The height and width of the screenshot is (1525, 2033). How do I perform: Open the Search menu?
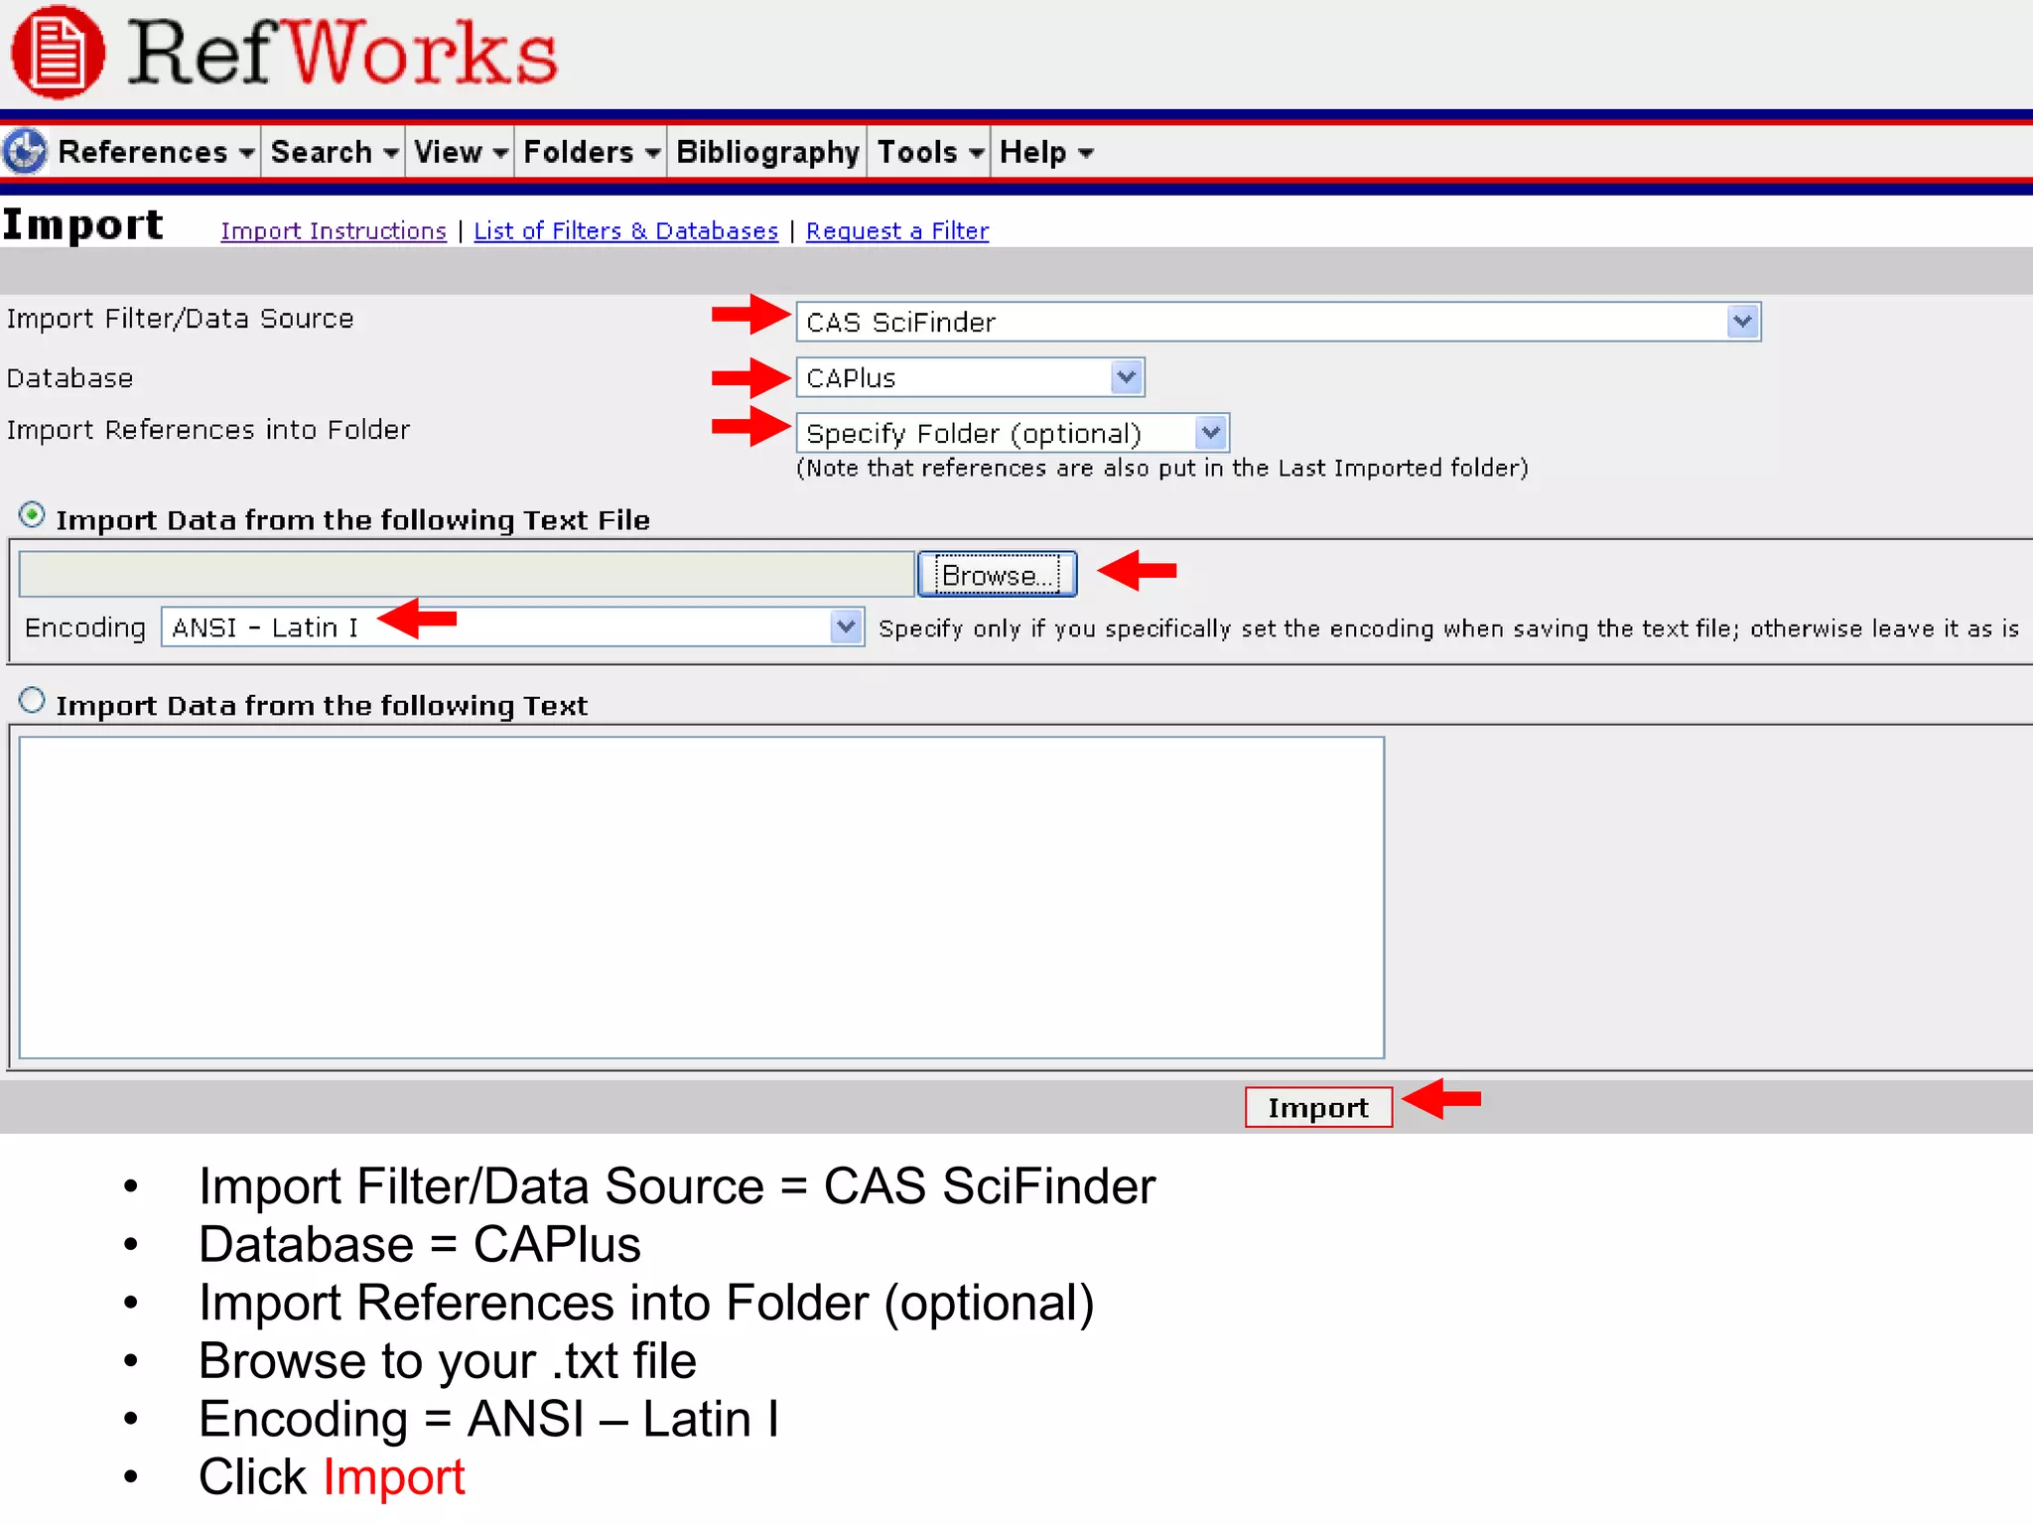tap(334, 152)
